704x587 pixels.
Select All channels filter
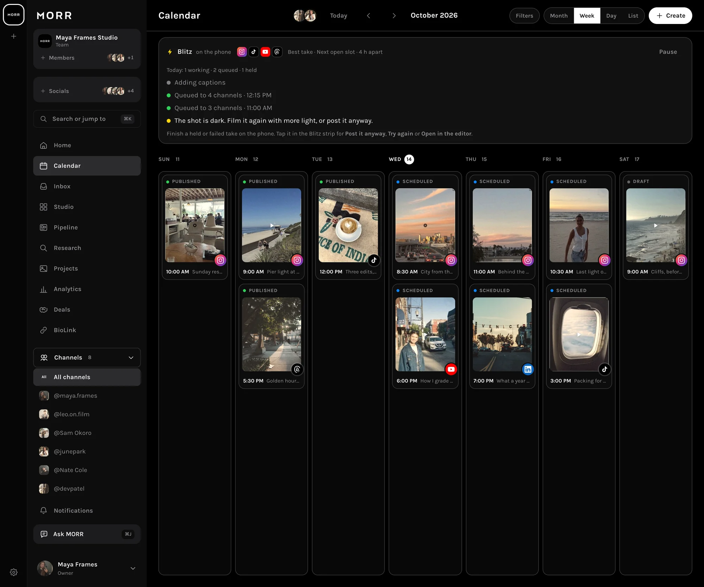(x=87, y=377)
